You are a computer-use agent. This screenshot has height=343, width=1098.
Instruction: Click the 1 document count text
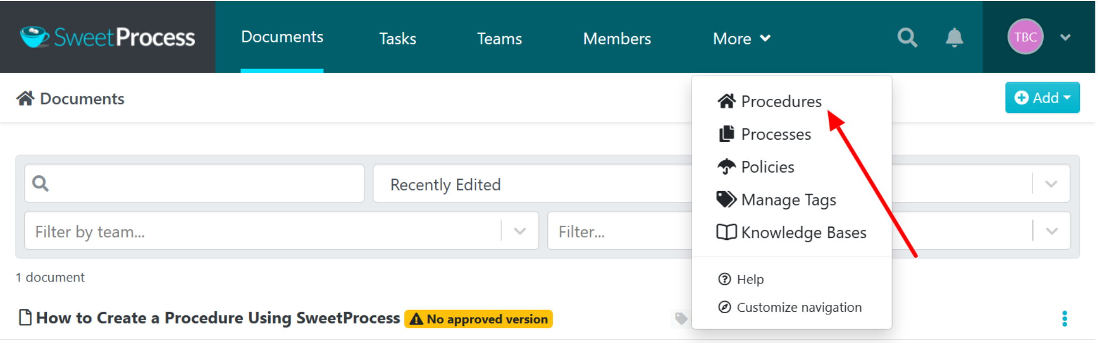tap(50, 277)
